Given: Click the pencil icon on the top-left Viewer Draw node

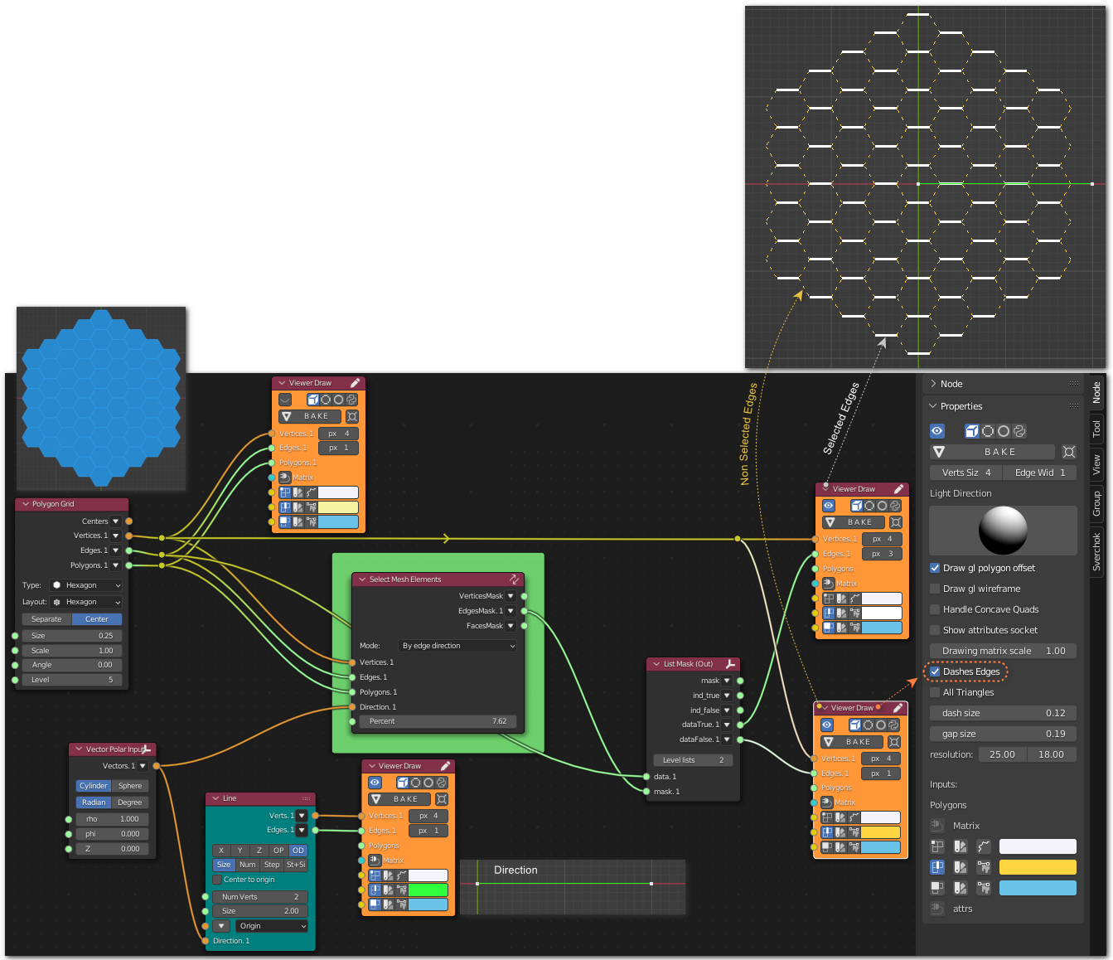Looking at the screenshot, I should pyautogui.click(x=356, y=383).
